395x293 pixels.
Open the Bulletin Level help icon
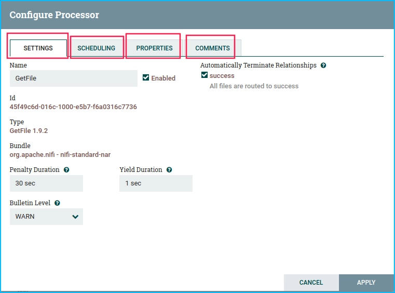(57, 203)
